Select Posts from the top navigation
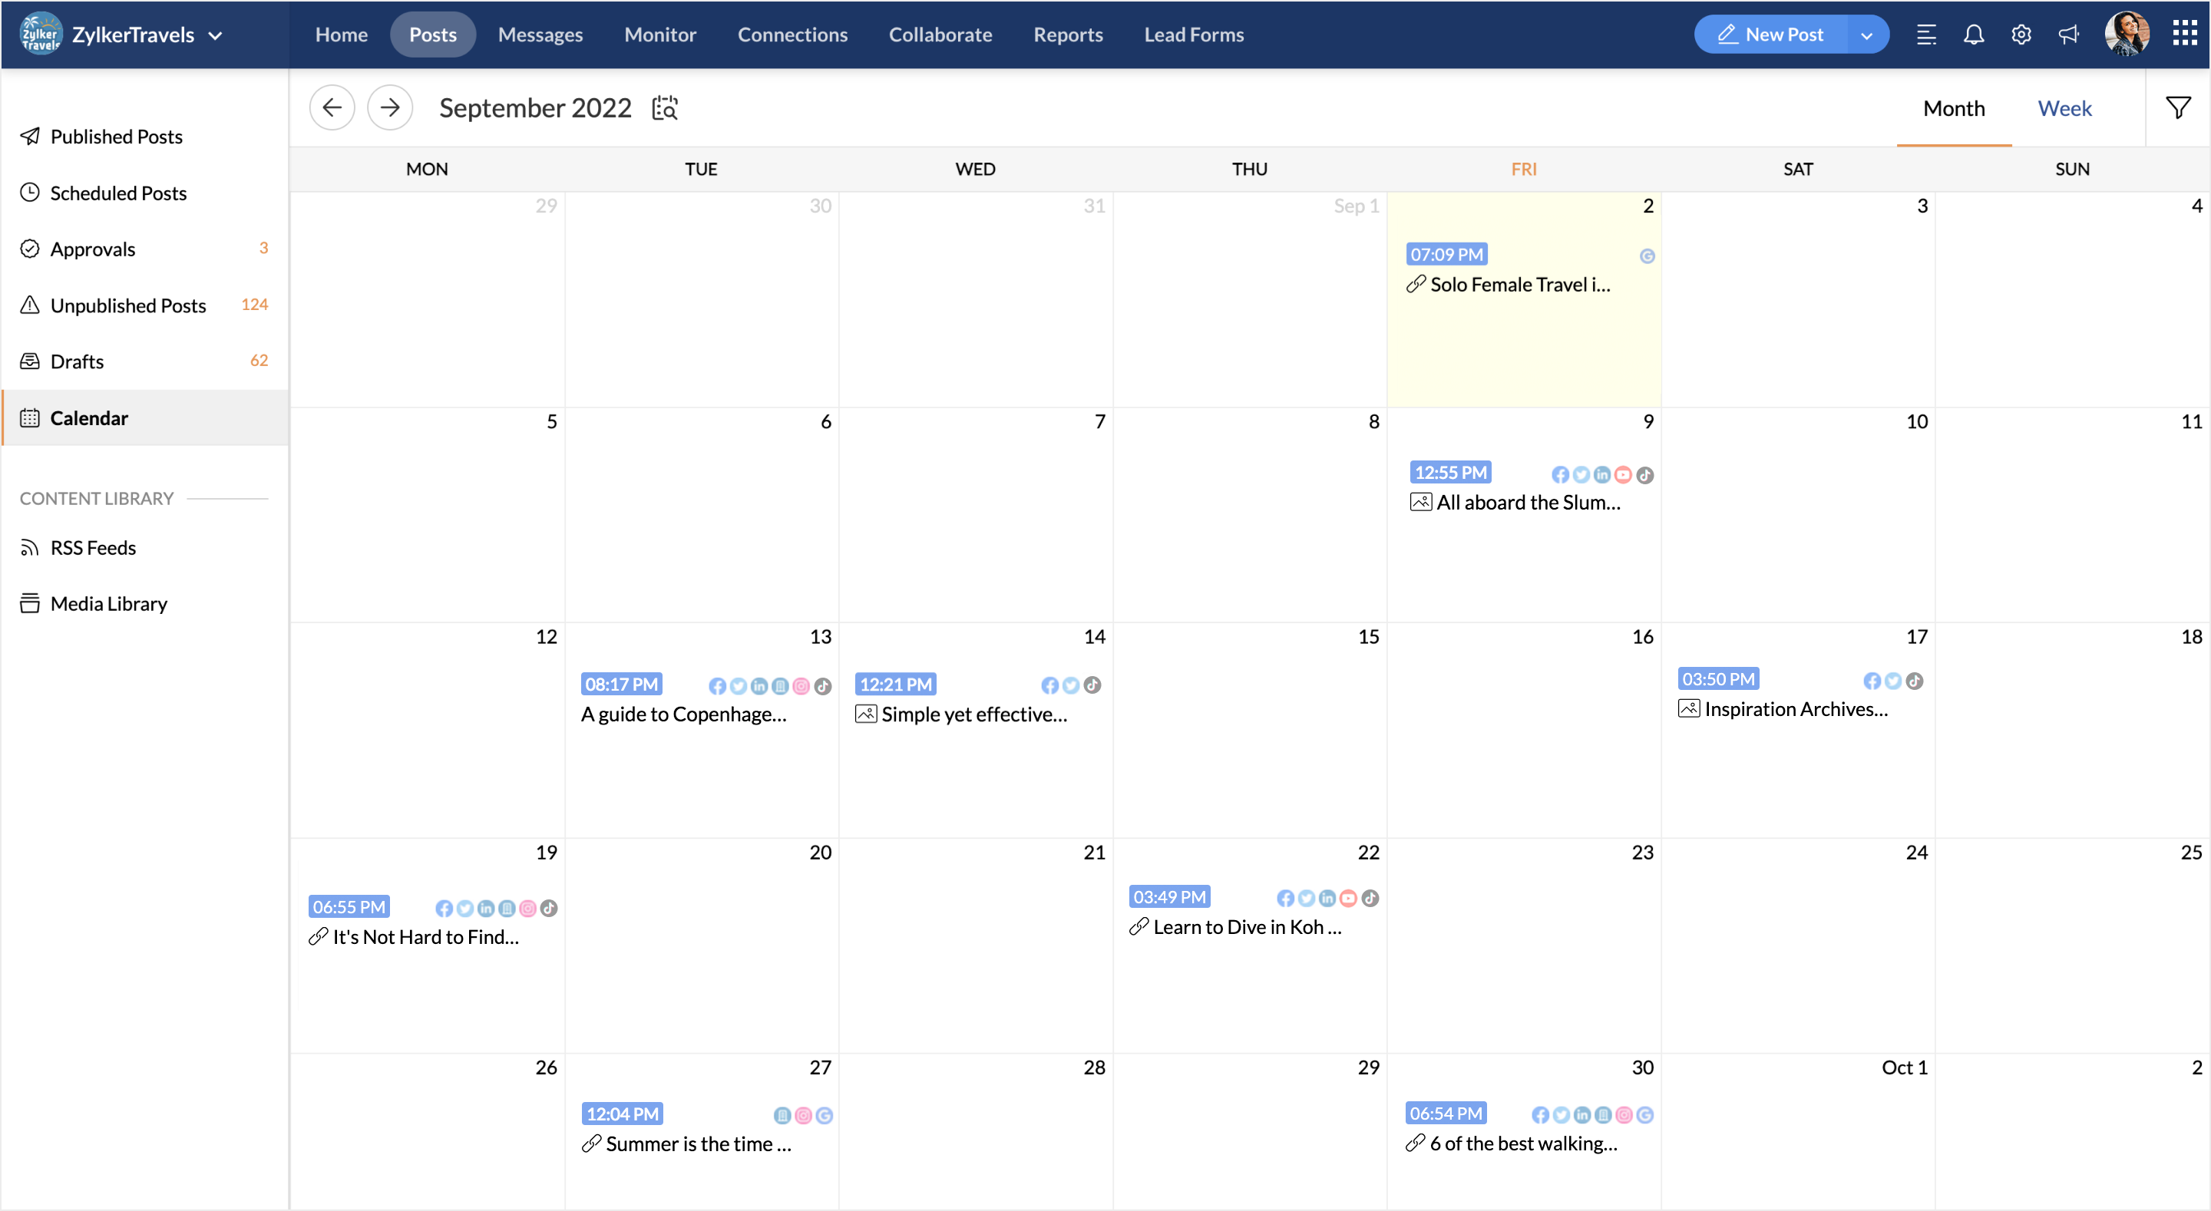 pos(433,35)
